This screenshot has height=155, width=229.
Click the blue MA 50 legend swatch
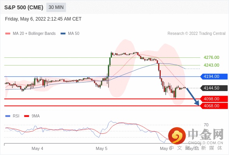coord(63,34)
